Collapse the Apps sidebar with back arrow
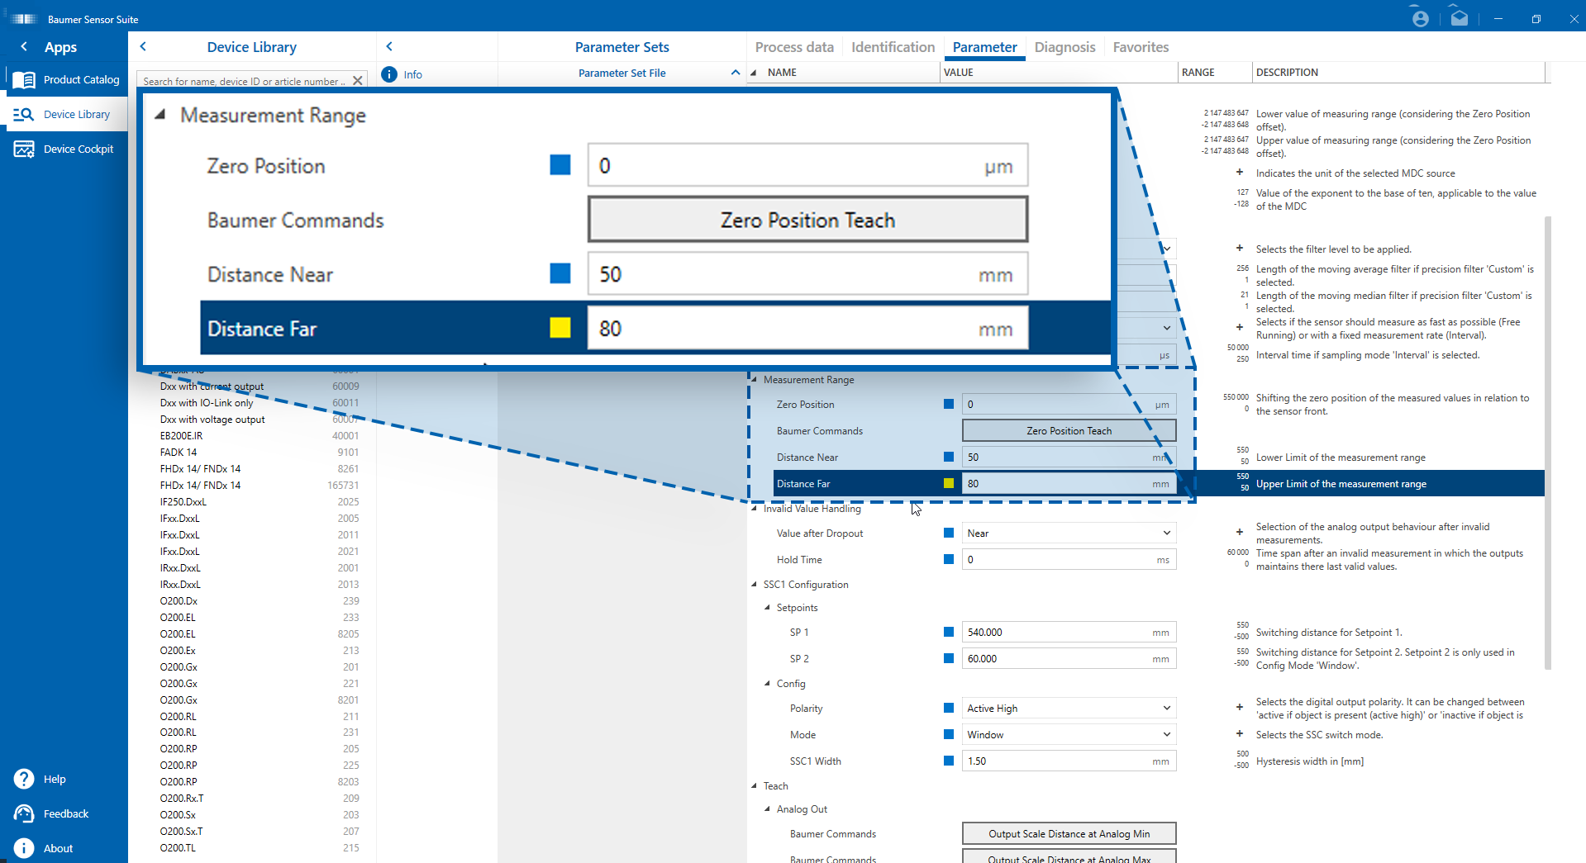This screenshot has width=1586, height=863. click(x=24, y=47)
